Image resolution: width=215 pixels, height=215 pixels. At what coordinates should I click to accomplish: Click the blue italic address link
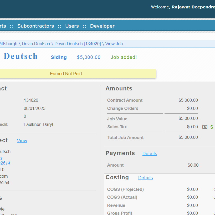[5, 161]
